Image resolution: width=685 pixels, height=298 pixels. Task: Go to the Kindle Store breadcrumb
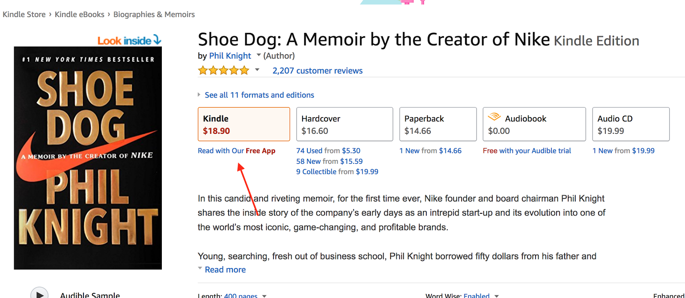(x=24, y=15)
